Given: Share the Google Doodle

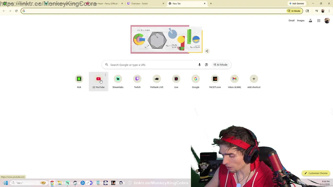Looking at the screenshot, I should coord(207,51).
